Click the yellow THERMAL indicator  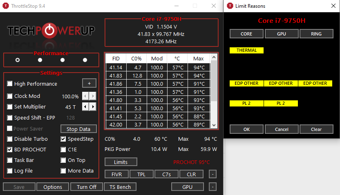(246, 50)
